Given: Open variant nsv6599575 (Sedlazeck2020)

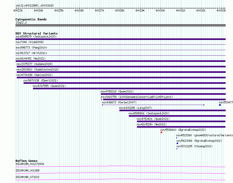Looking at the screenshot, I should point(36,37).
